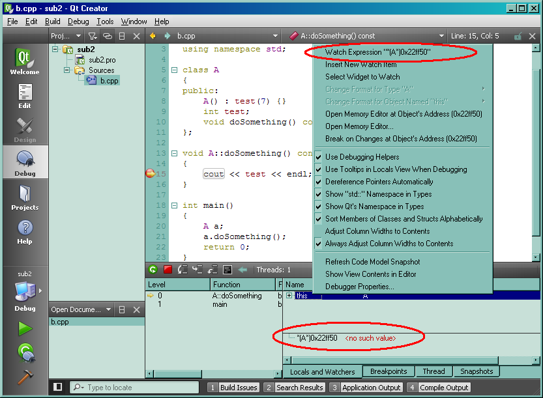
Task: Close the Projects side pane
Action: (x=136, y=36)
